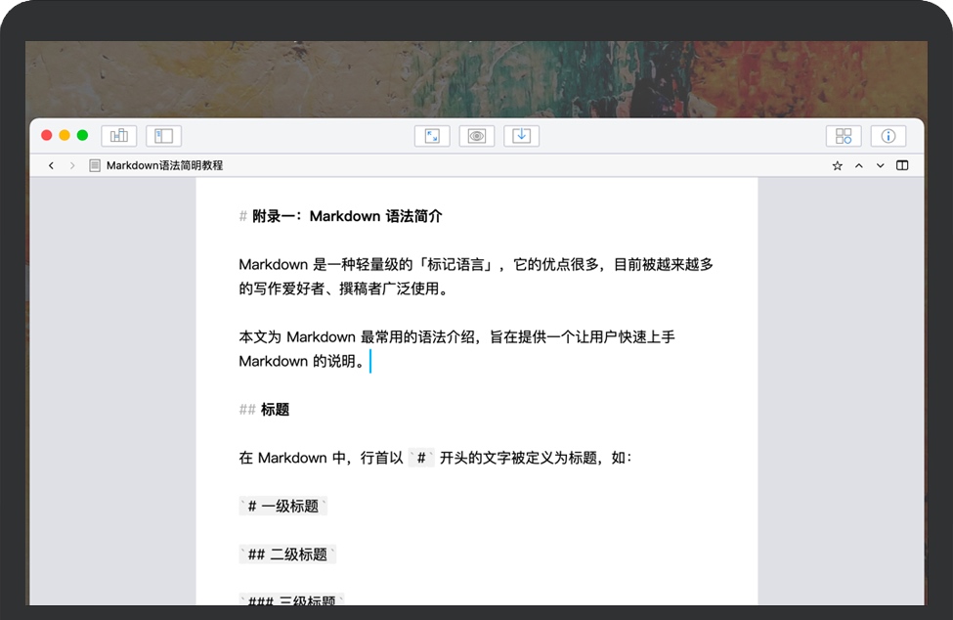953x620 pixels.
Task: Click the heading '附录一：Markdown 语法简介'
Action: point(347,216)
